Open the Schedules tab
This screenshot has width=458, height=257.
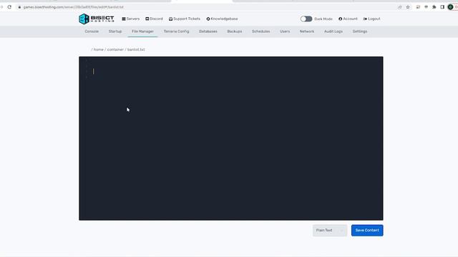(x=260, y=31)
